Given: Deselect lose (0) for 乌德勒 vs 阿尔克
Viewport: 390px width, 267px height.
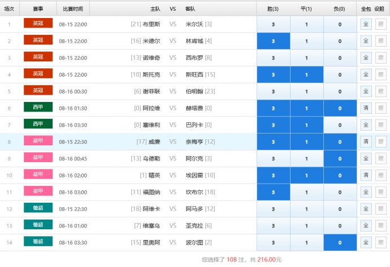Looking at the screenshot, I should click(340, 159).
